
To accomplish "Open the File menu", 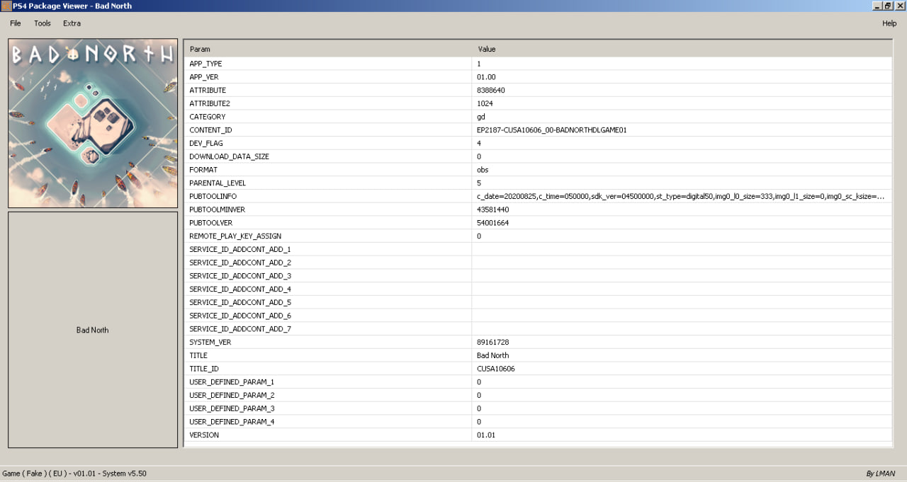I will (x=16, y=23).
